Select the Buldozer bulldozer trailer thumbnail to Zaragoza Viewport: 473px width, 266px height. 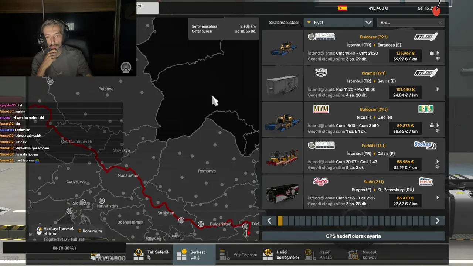coord(282,47)
